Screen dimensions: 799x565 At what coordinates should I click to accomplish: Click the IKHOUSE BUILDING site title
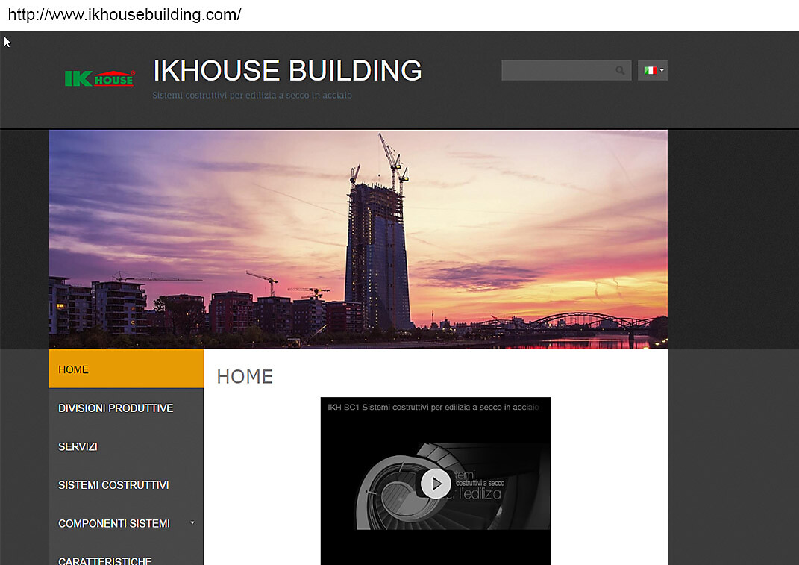[287, 70]
